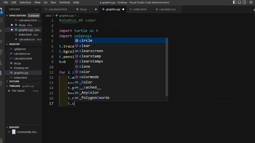Open calculator.css in Desktop folder

pyautogui.click(x=24, y=54)
